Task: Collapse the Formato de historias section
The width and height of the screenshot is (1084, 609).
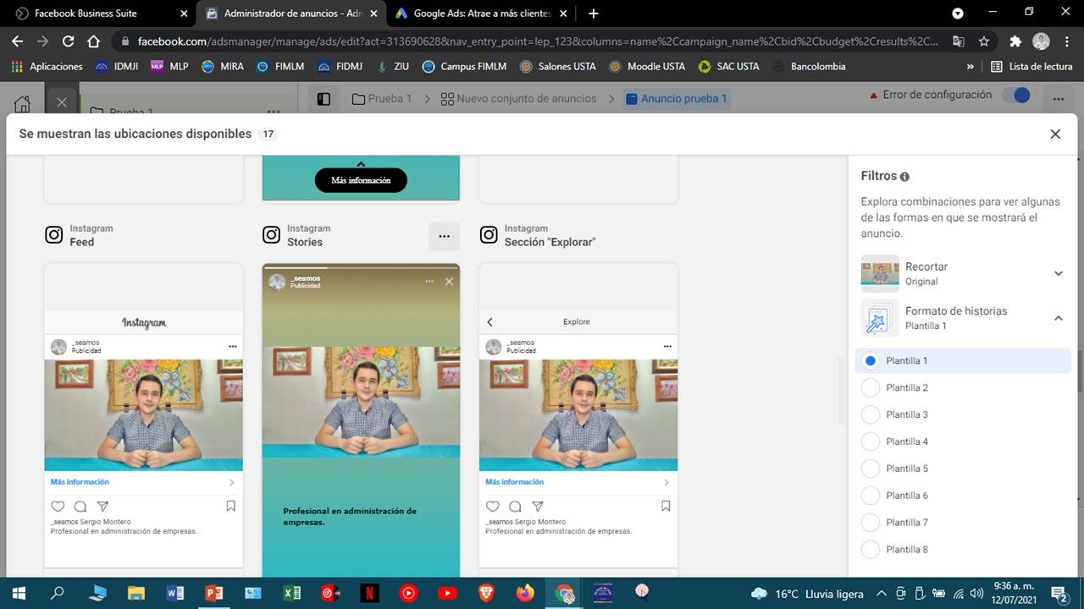Action: pos(1058,318)
